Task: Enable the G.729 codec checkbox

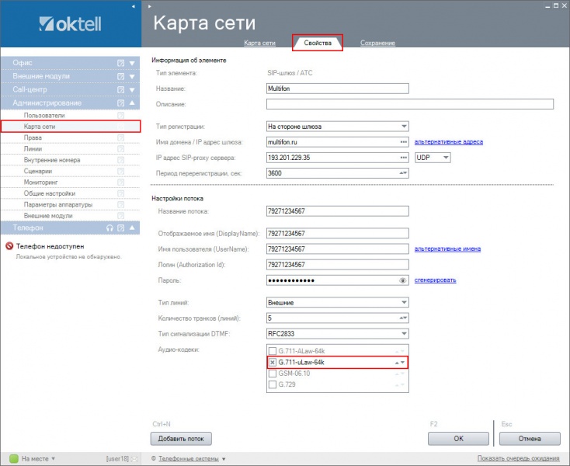Action: click(x=273, y=384)
